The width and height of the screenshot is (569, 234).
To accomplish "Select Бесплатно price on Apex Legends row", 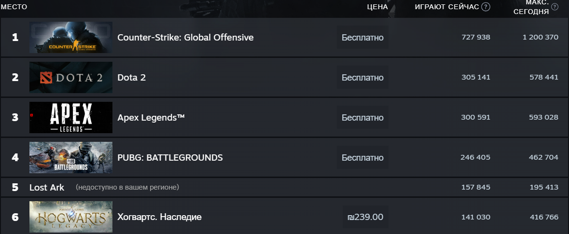I will pyautogui.click(x=362, y=117).
